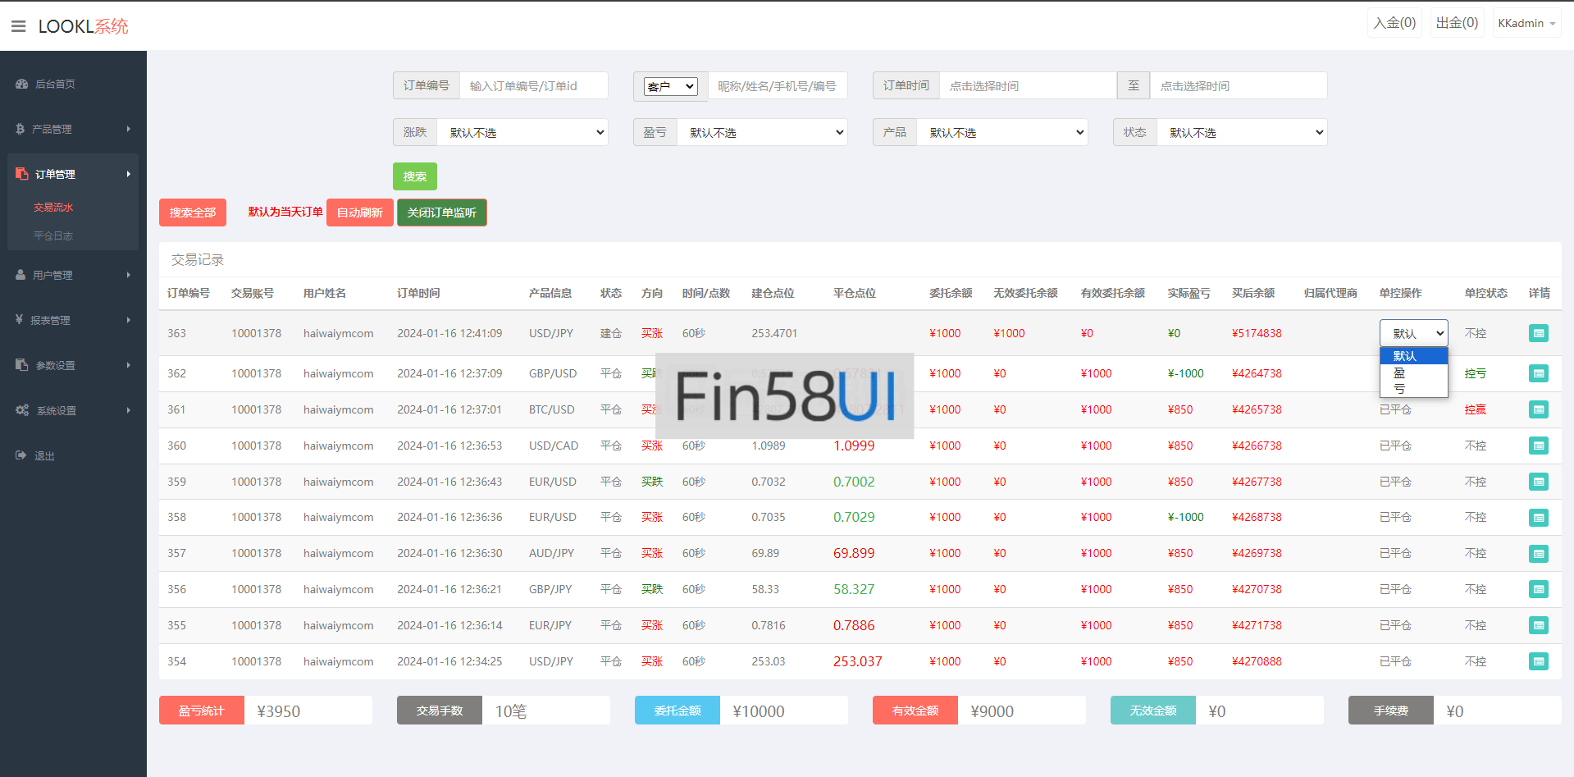The height and width of the screenshot is (777, 1574).
Task: Open details icon for order 360
Action: coord(1538,446)
